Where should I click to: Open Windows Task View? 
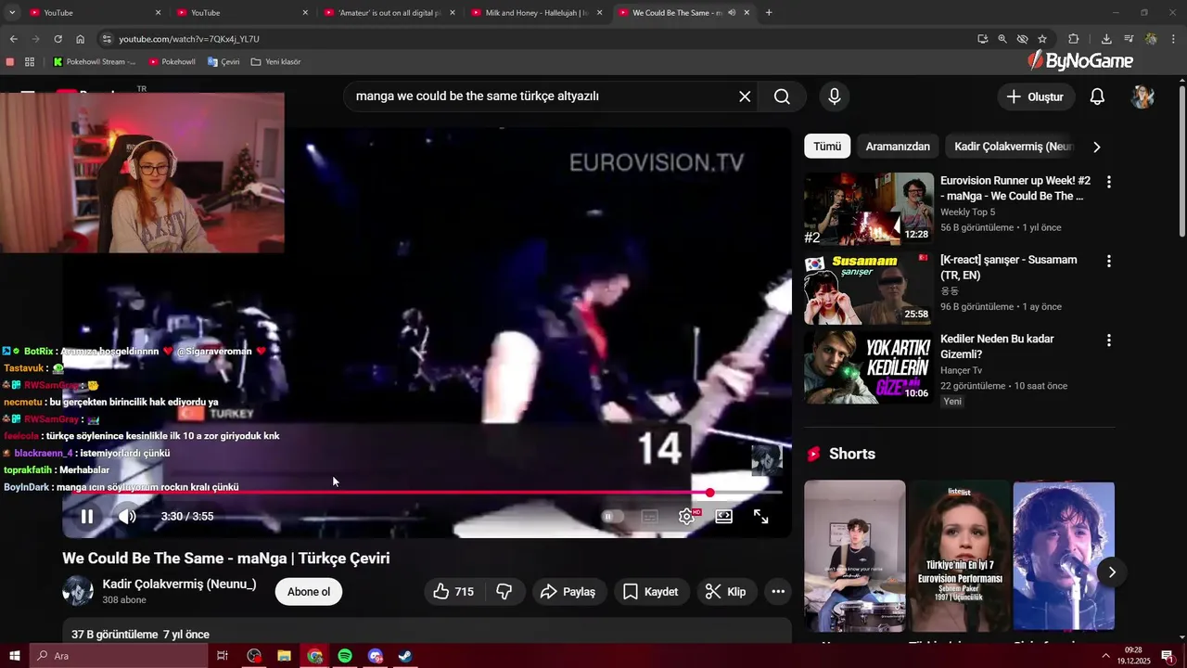(x=223, y=656)
